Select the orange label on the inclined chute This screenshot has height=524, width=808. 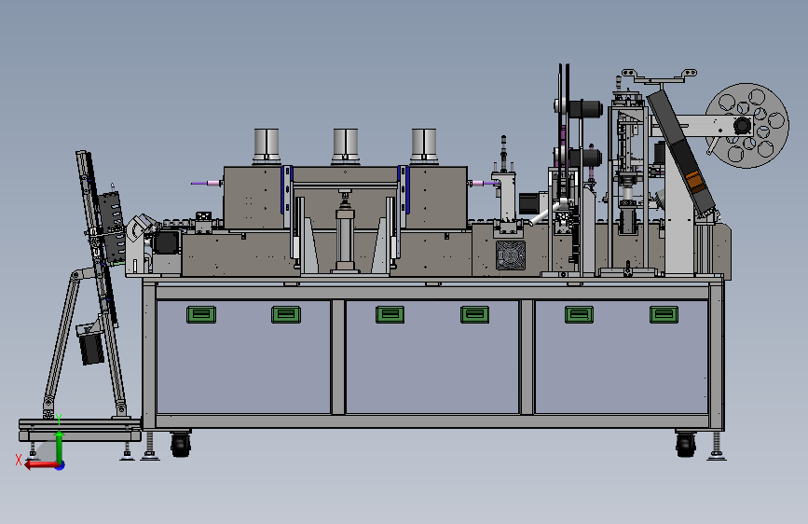click(x=694, y=181)
